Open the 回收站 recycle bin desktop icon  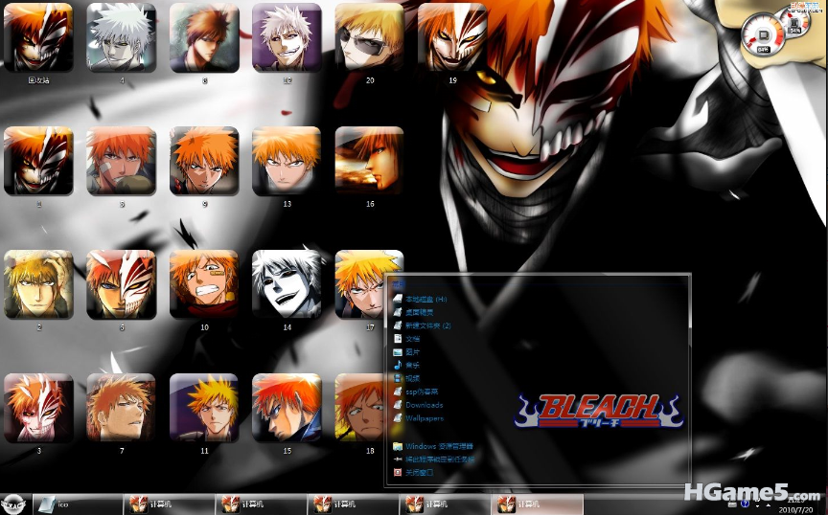pos(38,37)
